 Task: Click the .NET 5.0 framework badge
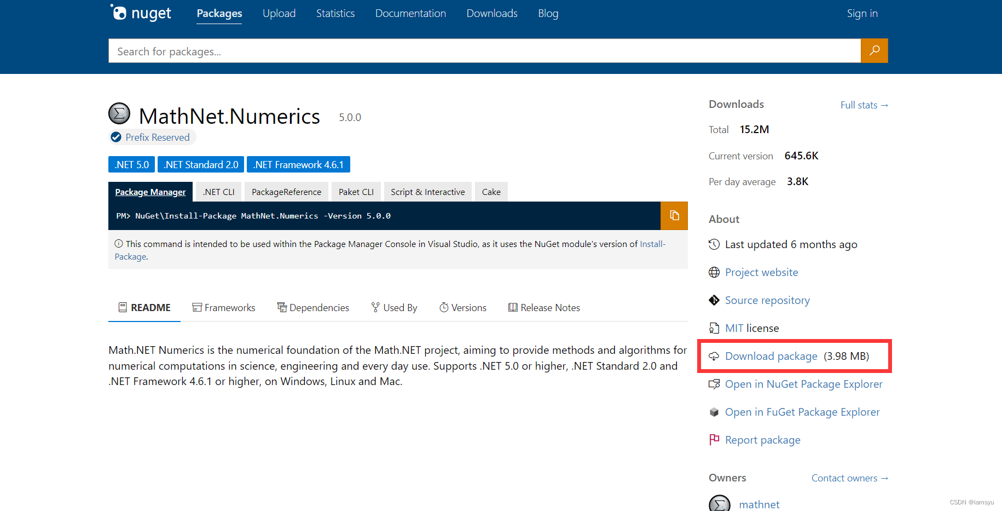pyautogui.click(x=131, y=164)
